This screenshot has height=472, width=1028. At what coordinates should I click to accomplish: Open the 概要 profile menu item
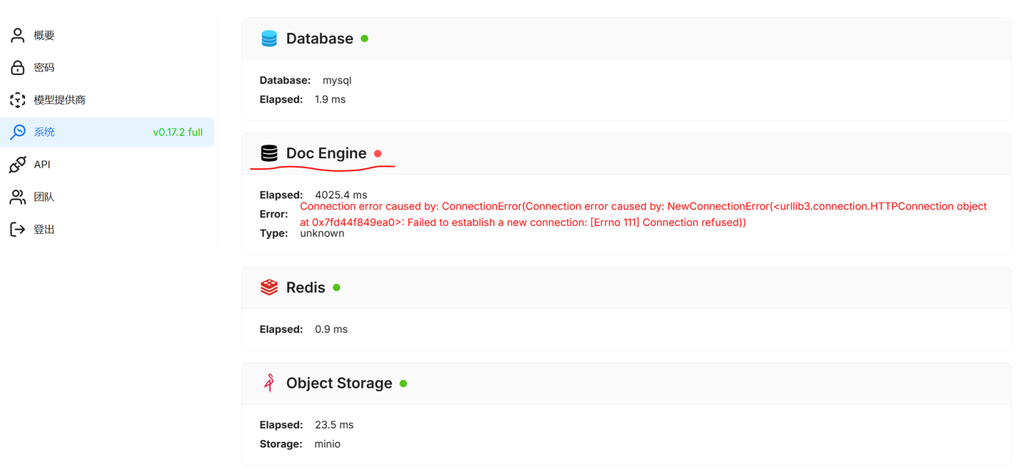(x=44, y=36)
